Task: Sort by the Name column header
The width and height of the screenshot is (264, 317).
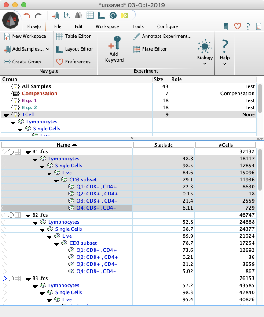Action: (67, 145)
